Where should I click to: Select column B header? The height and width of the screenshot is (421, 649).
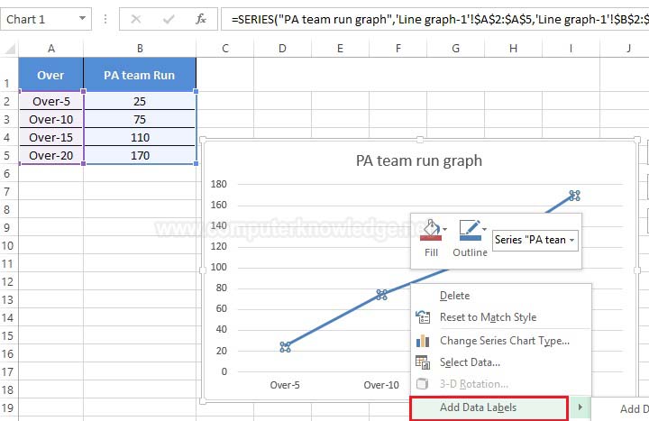(140, 49)
